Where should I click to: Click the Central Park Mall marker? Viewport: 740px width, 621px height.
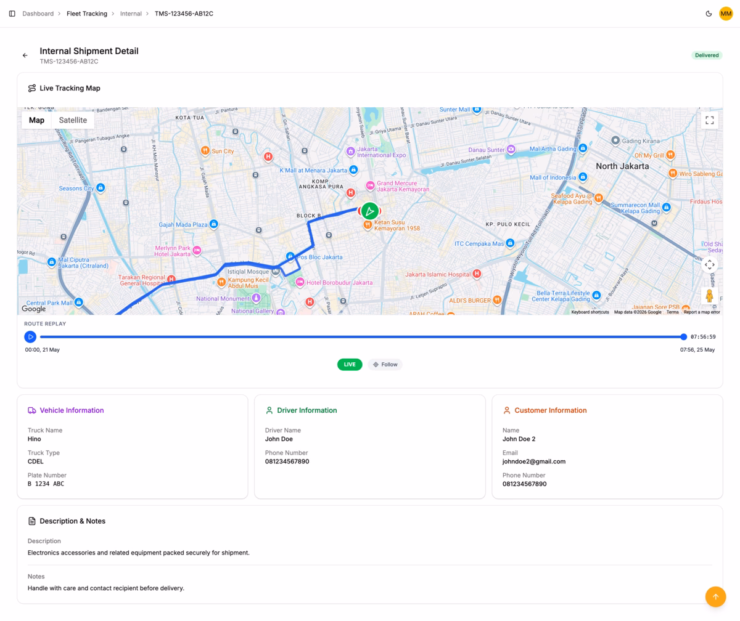pos(79,302)
